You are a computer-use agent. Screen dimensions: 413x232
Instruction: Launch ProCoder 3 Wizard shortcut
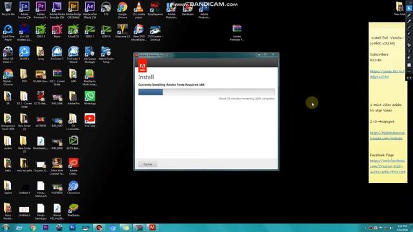(x=74, y=55)
